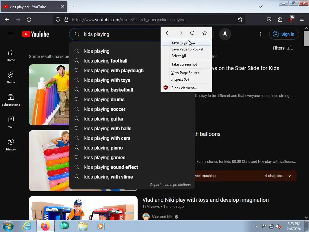The height and width of the screenshot is (232, 309).
Task: Open the uBlock Origin toolbar icon
Action: (x=291, y=19)
